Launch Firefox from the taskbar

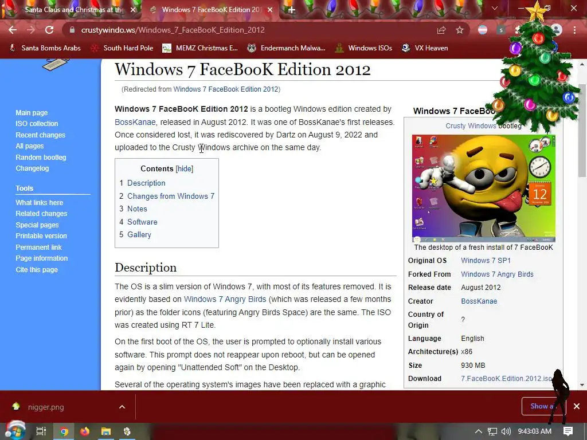coord(85,431)
